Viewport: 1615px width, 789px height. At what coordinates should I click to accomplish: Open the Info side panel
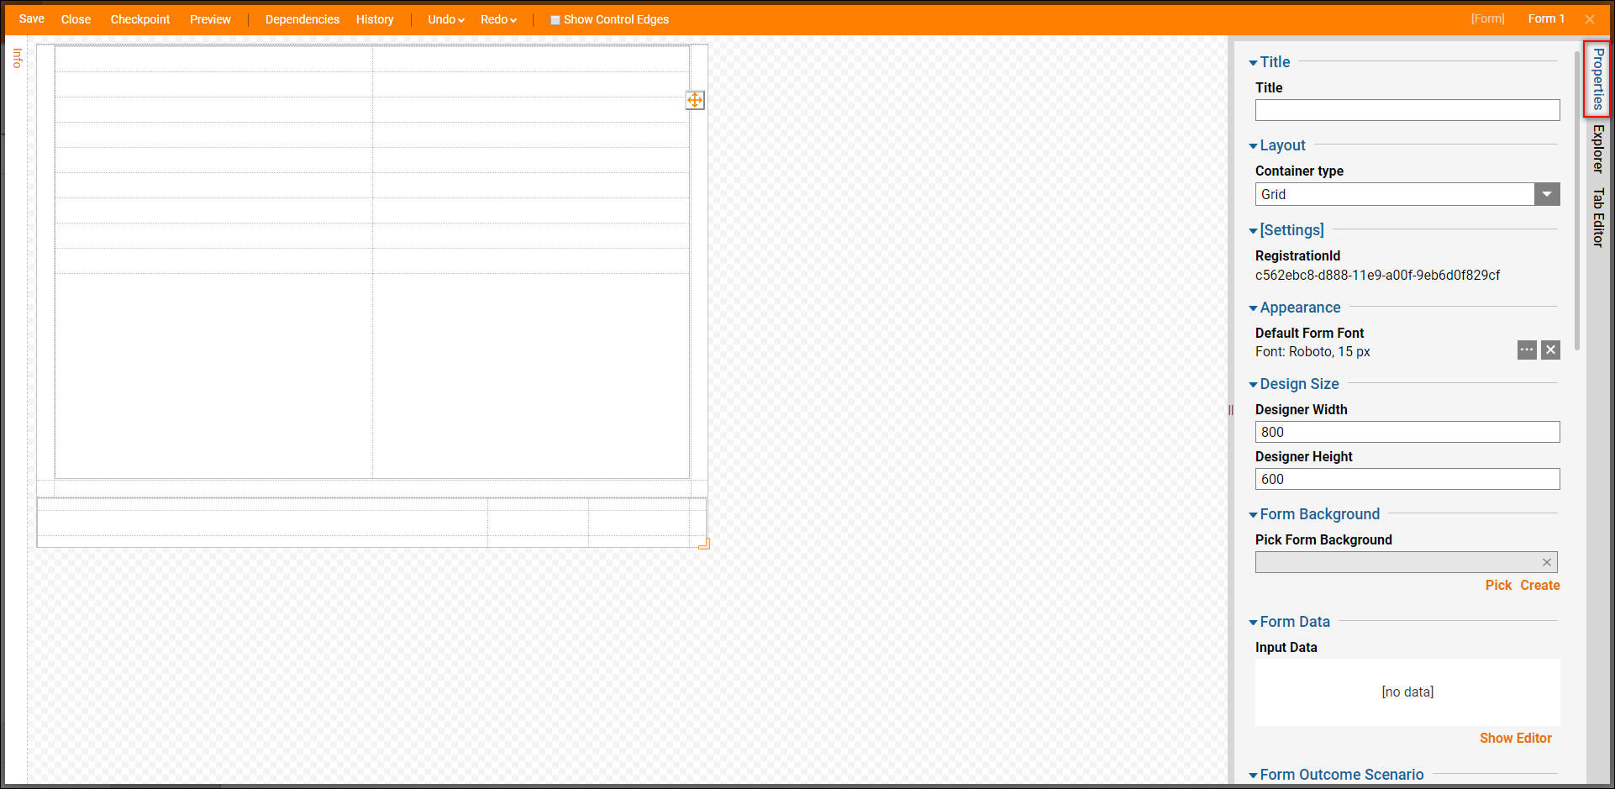[17, 58]
